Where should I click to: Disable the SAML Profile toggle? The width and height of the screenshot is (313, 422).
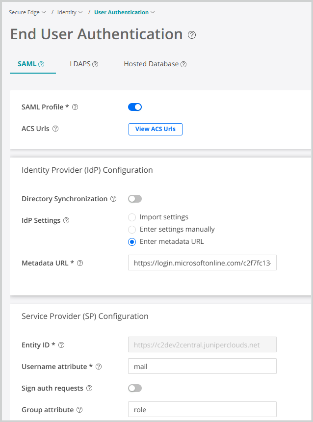click(135, 107)
